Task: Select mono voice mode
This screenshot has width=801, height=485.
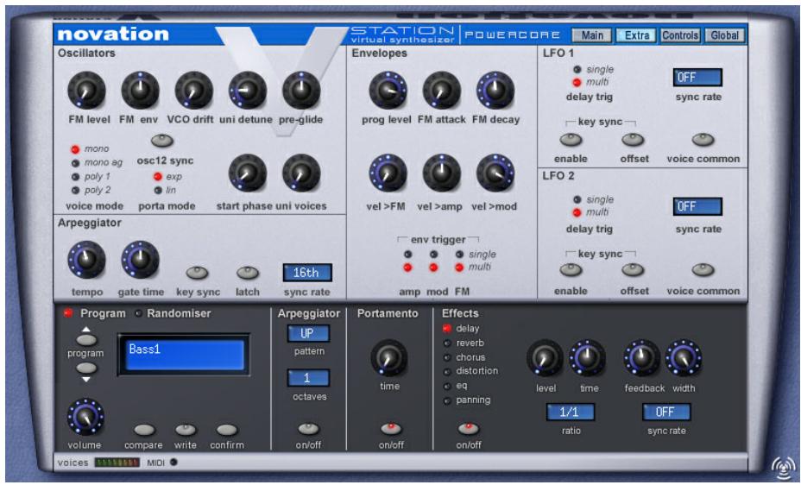Action: tap(75, 149)
